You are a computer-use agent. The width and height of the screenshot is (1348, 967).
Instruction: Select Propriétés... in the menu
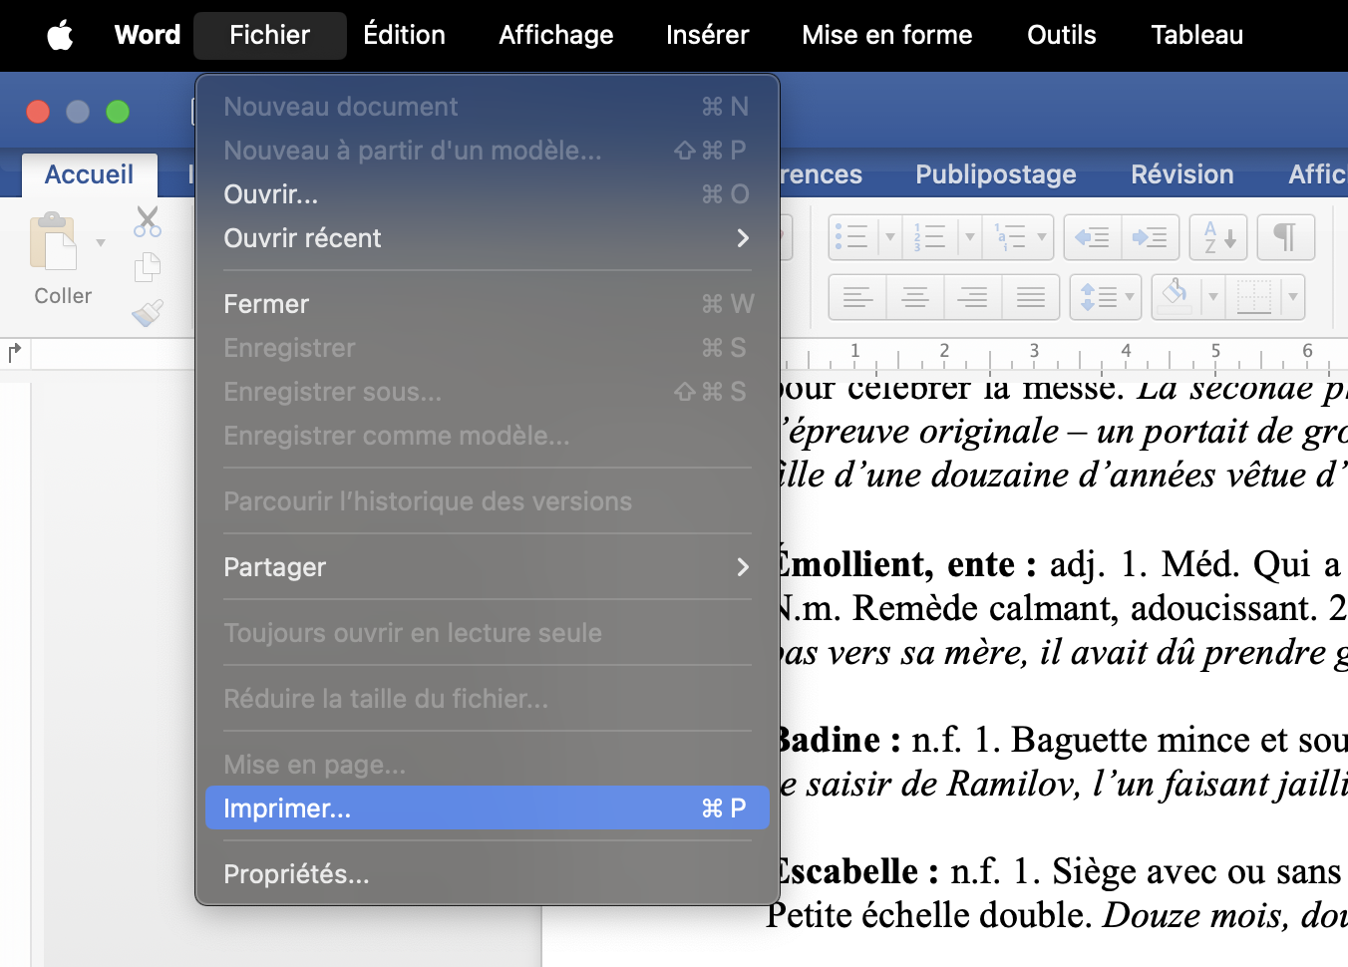(296, 874)
